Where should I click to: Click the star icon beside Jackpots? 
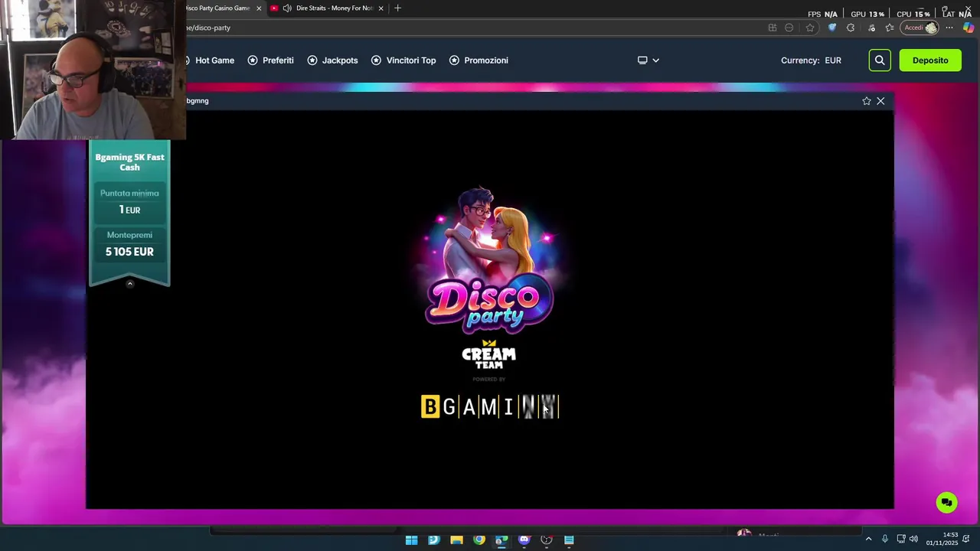(312, 60)
